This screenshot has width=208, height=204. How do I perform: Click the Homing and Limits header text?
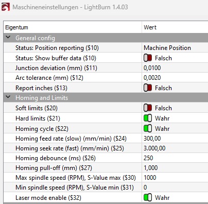(x=42, y=98)
